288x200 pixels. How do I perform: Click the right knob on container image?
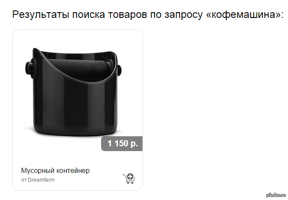tap(119, 70)
